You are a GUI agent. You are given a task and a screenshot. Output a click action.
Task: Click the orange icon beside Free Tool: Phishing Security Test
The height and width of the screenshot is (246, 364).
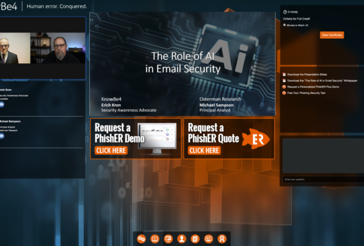(284, 93)
